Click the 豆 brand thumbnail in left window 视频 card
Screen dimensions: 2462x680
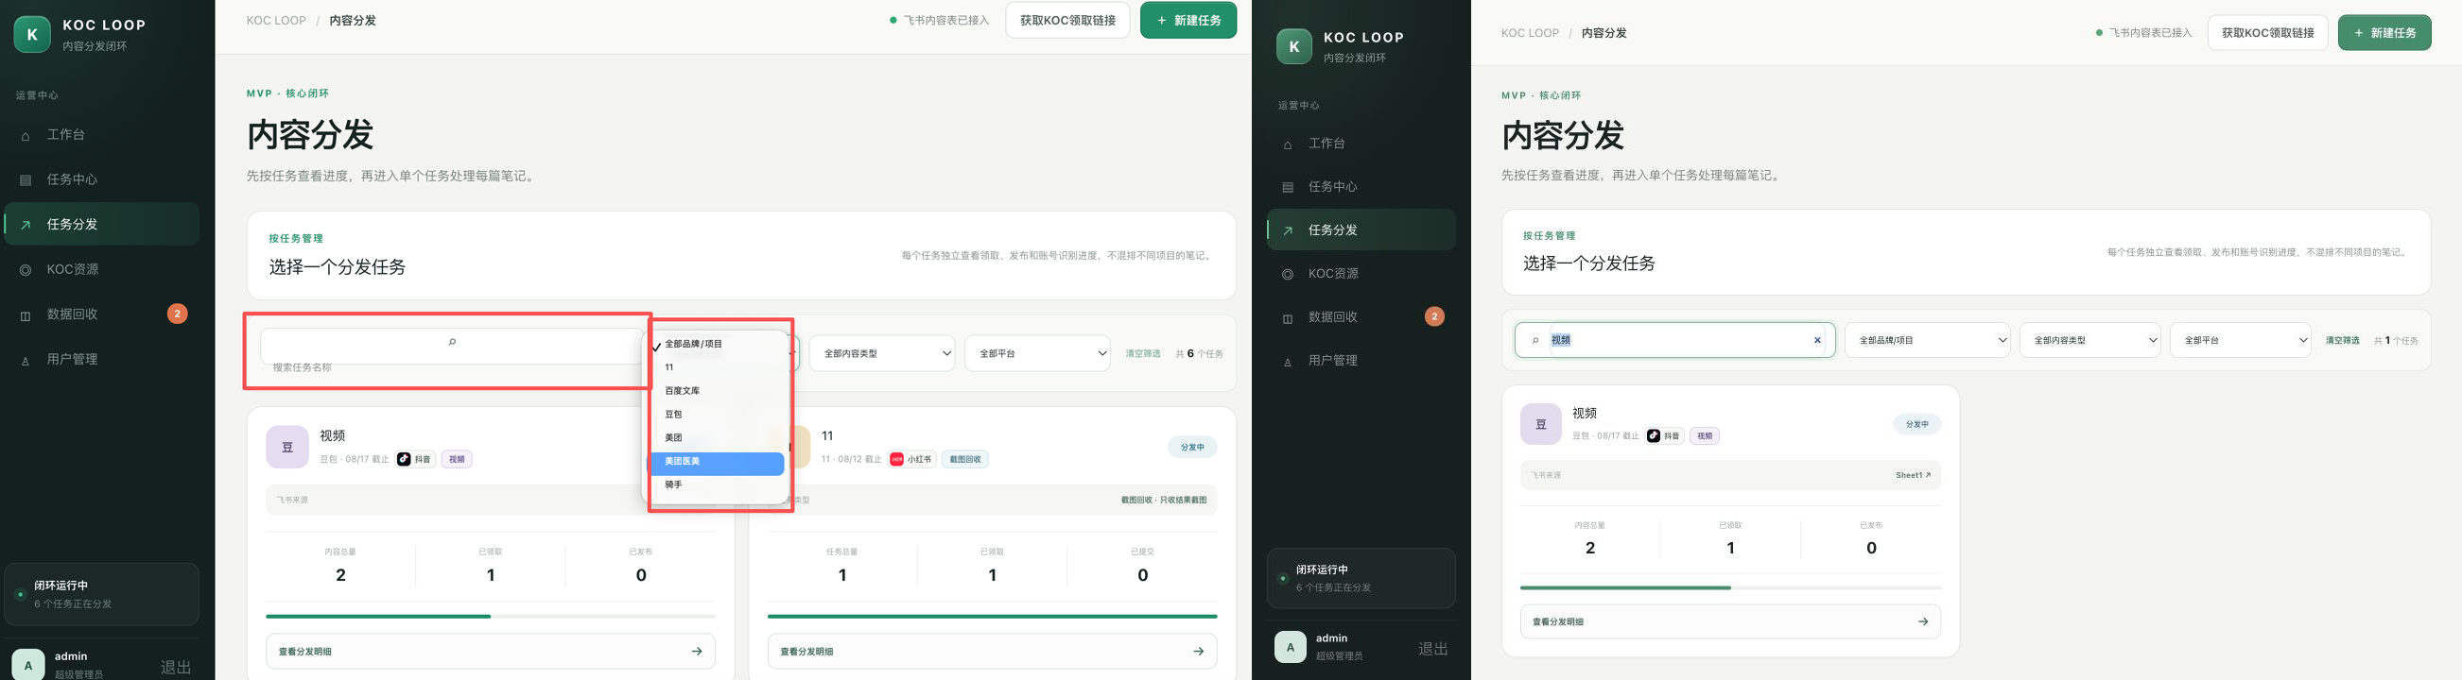pyautogui.click(x=286, y=447)
